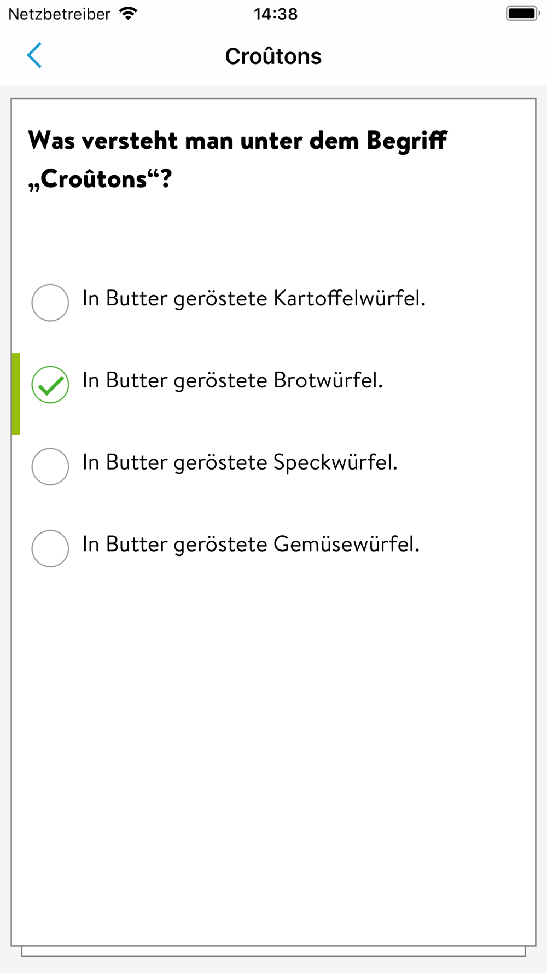The height and width of the screenshot is (973, 547).
Task: Click the word Begriff in the question
Action: (407, 141)
